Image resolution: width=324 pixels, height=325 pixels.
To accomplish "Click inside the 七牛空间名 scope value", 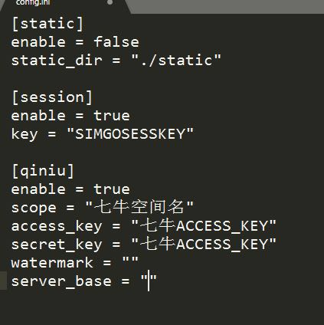I will point(139,207).
